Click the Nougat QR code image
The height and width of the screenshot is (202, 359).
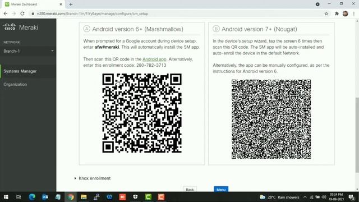coord(271,119)
